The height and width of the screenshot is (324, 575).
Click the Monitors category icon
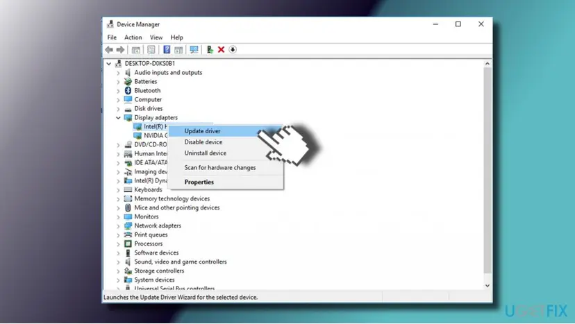point(128,216)
